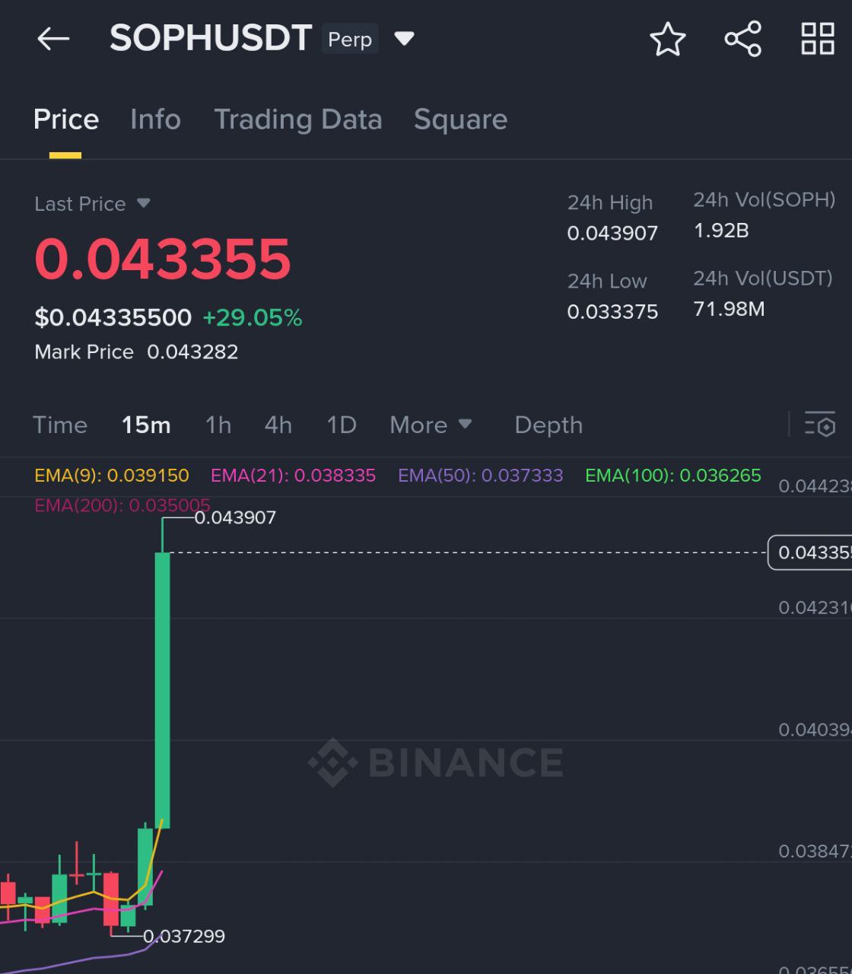The image size is (852, 974).
Task: Select the 1D chart interval
Action: click(342, 425)
